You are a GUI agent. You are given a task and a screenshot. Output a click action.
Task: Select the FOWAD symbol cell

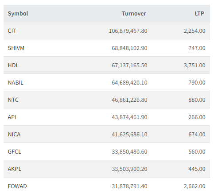[17, 186]
